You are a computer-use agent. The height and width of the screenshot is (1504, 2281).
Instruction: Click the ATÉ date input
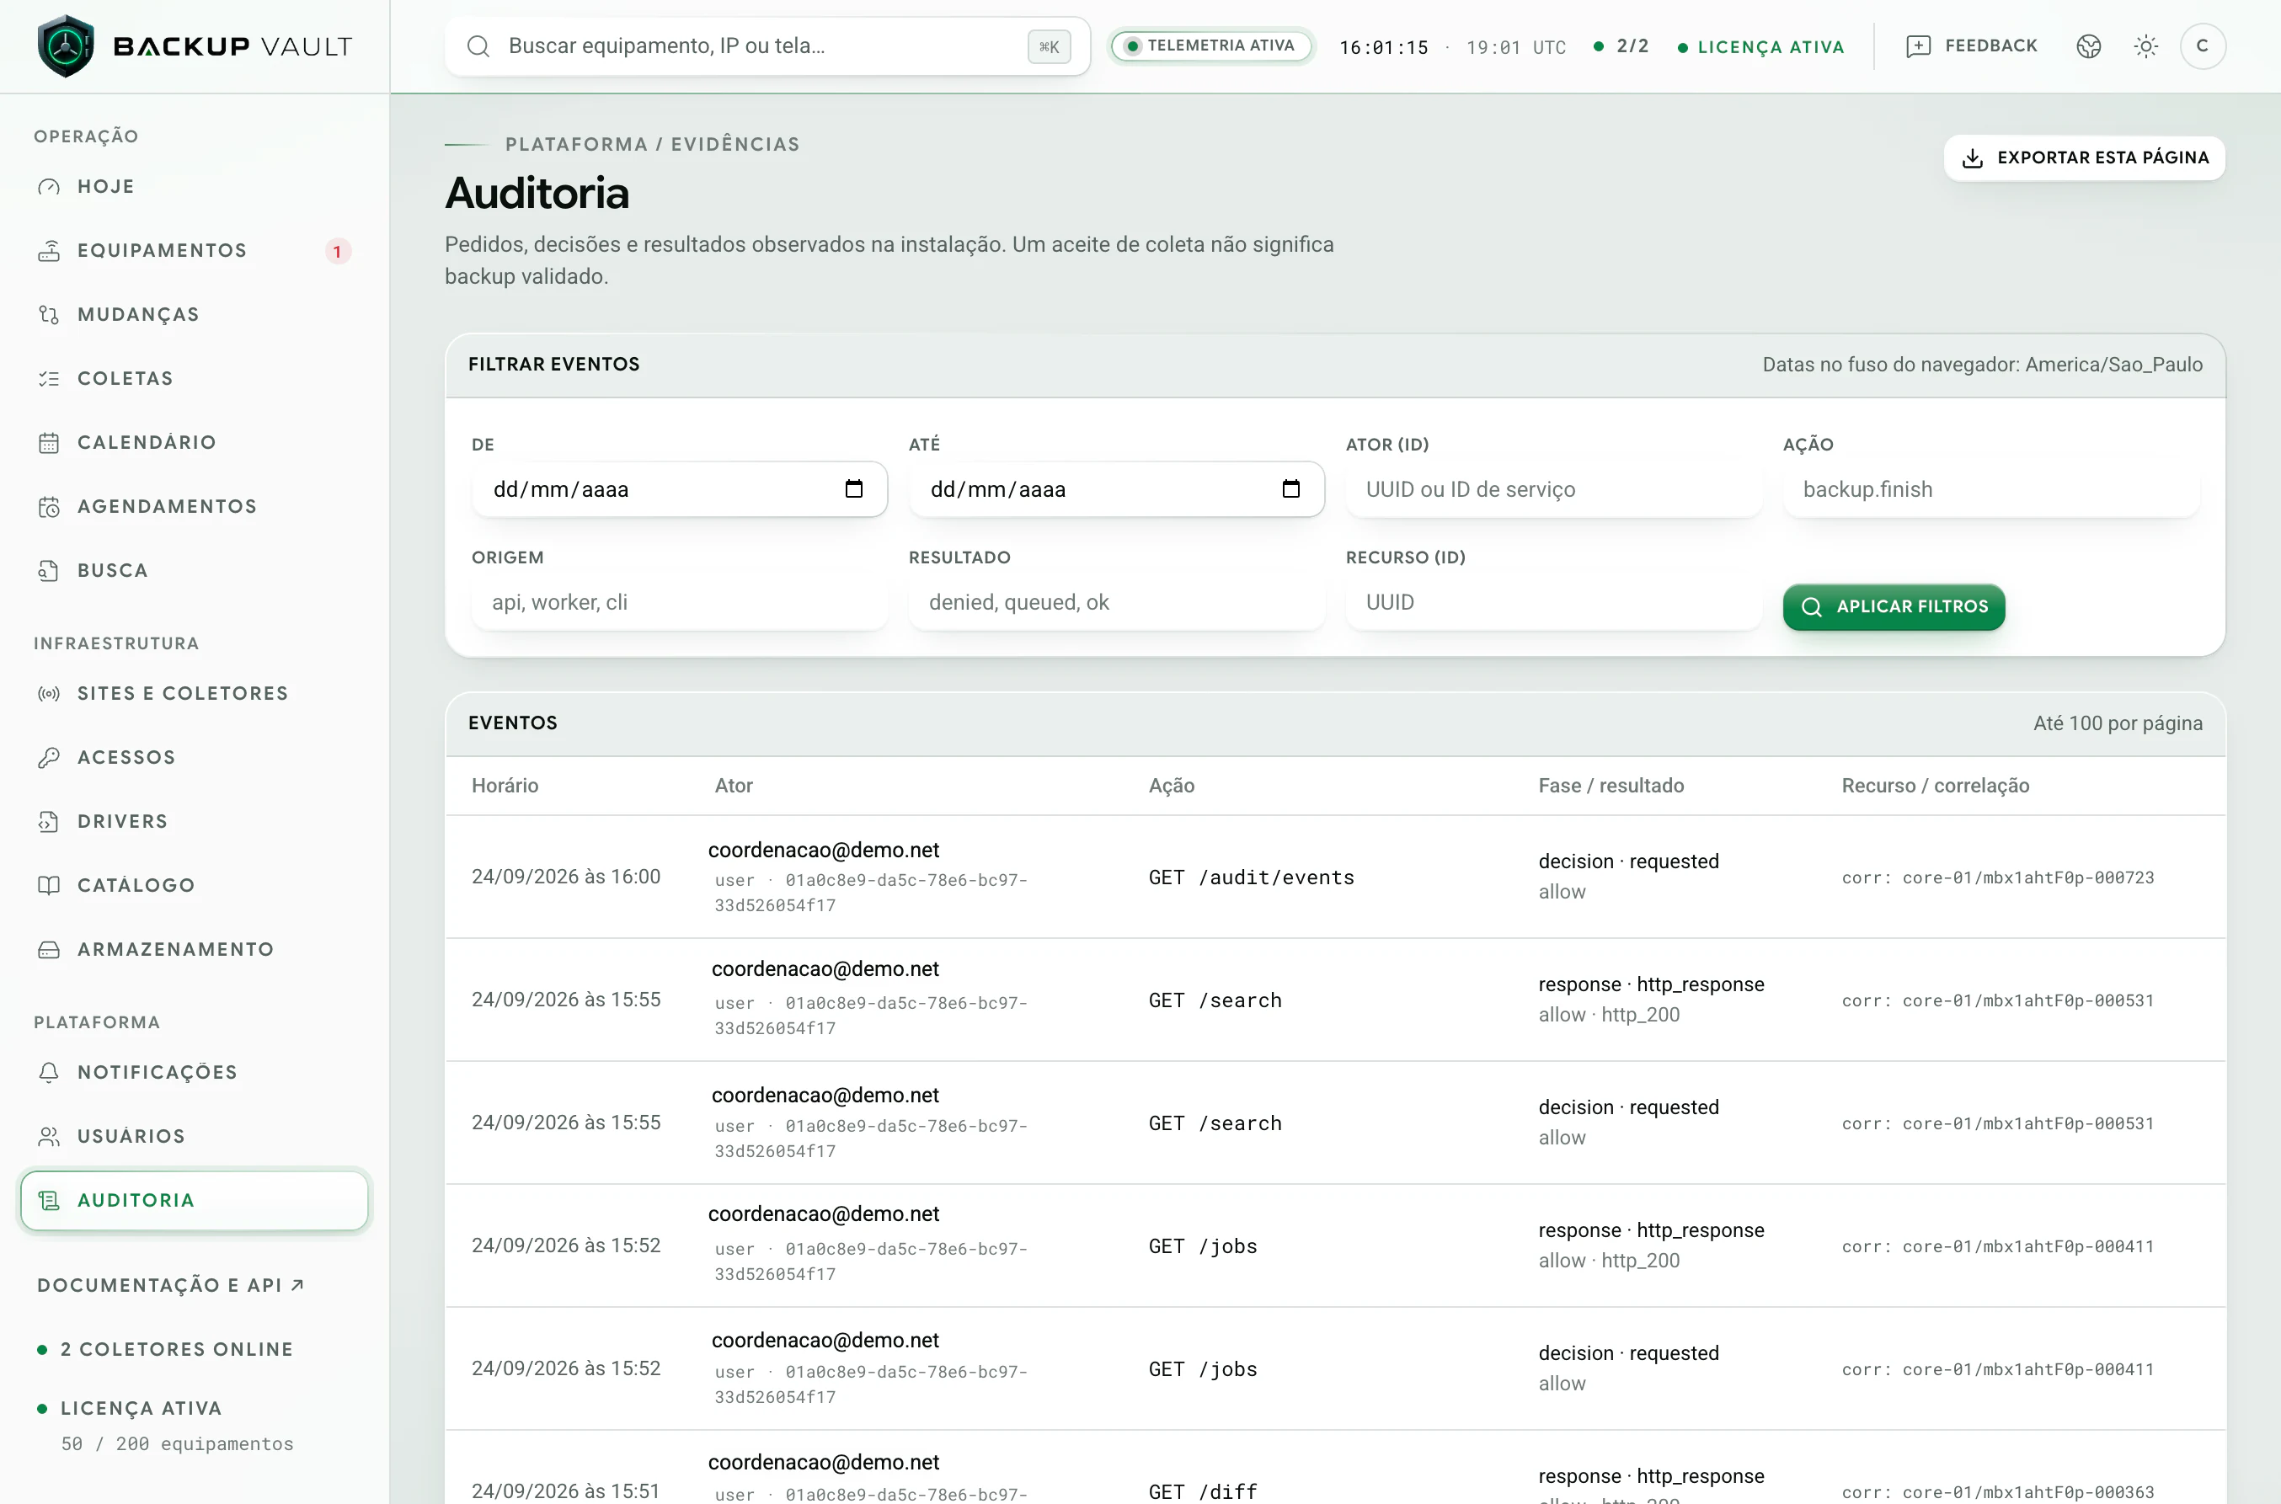(1117, 489)
